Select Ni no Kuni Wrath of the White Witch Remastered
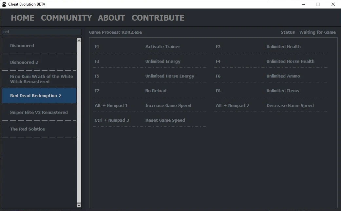The height and width of the screenshot is (211, 341). click(x=39, y=79)
